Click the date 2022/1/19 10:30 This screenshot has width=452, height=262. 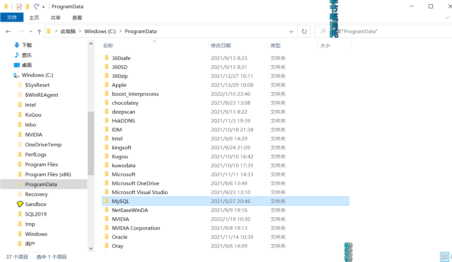point(230,219)
